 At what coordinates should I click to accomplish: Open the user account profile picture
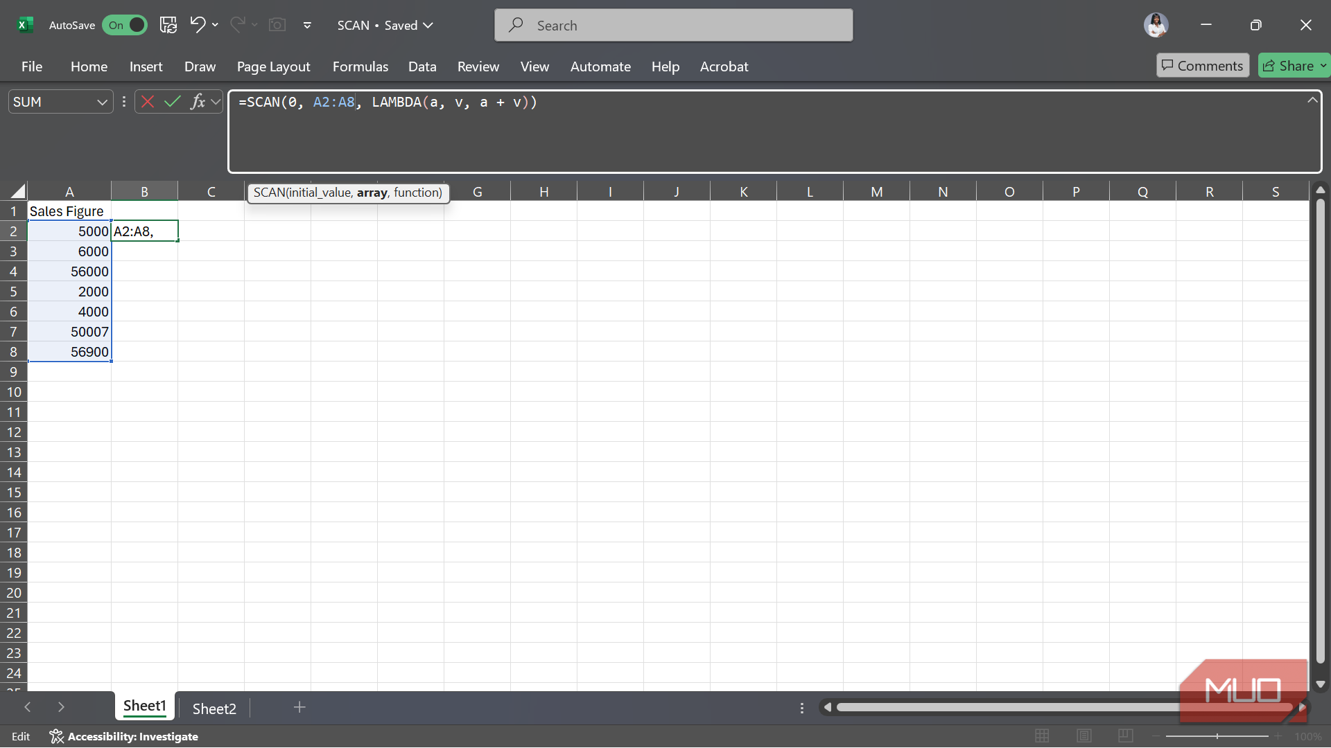tap(1156, 25)
